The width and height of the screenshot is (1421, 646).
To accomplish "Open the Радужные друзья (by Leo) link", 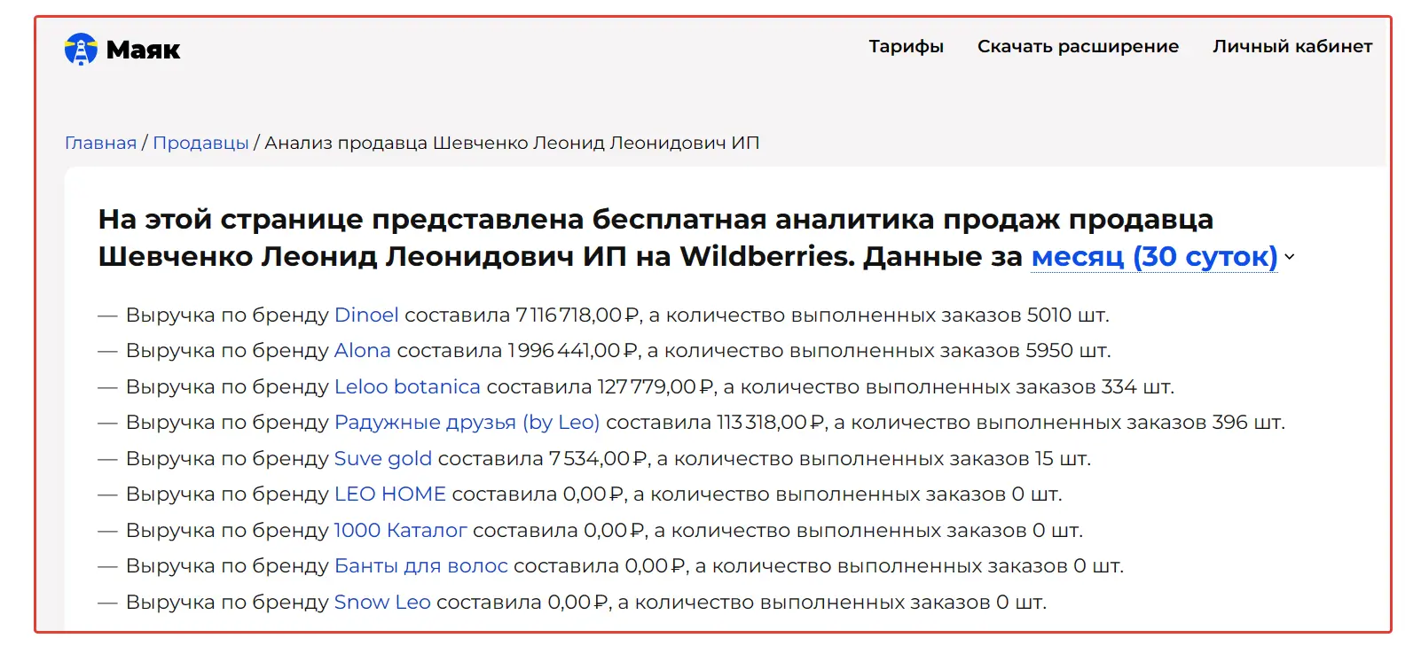I will click(x=467, y=423).
